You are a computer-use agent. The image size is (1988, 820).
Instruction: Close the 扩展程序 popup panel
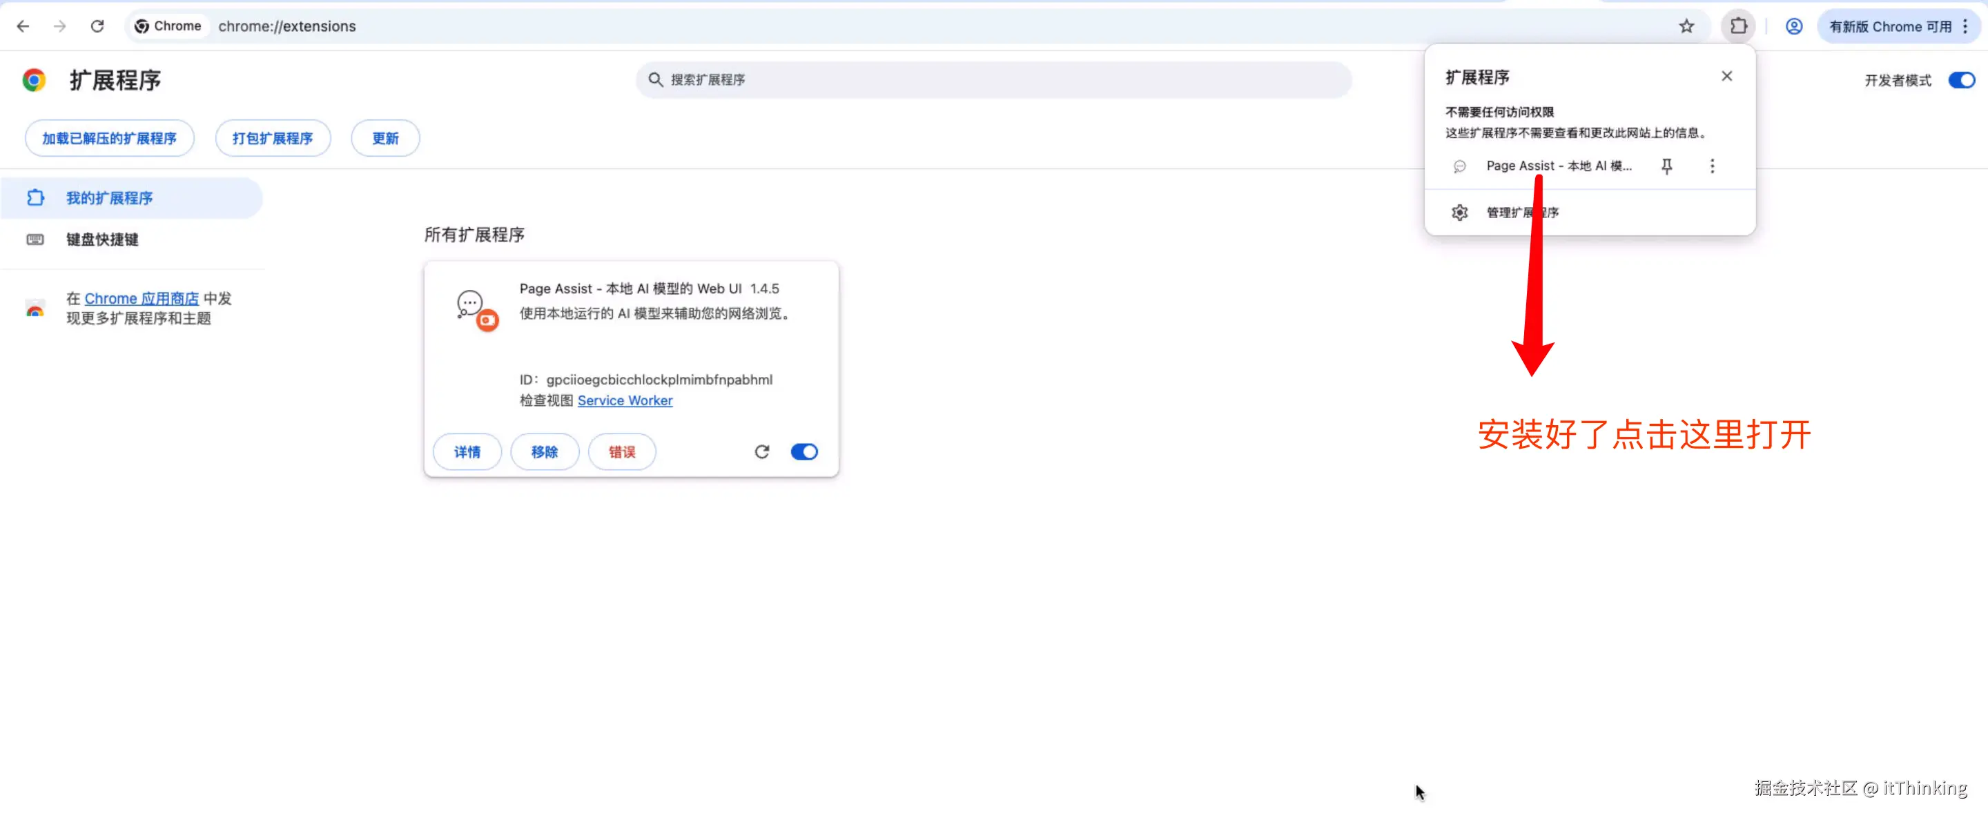[x=1726, y=76]
